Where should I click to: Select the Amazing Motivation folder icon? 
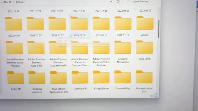coord(123,47)
